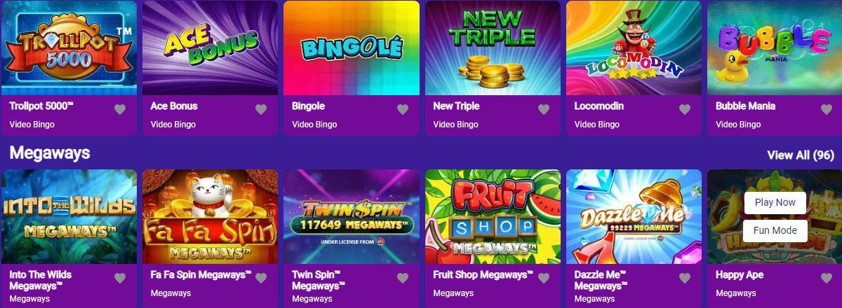The height and width of the screenshot is (308, 842).
Task: Mark Bubble Mania as favorite
Action: click(827, 109)
